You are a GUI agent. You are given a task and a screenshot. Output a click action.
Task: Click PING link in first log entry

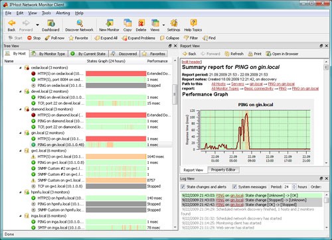[x=220, y=196]
